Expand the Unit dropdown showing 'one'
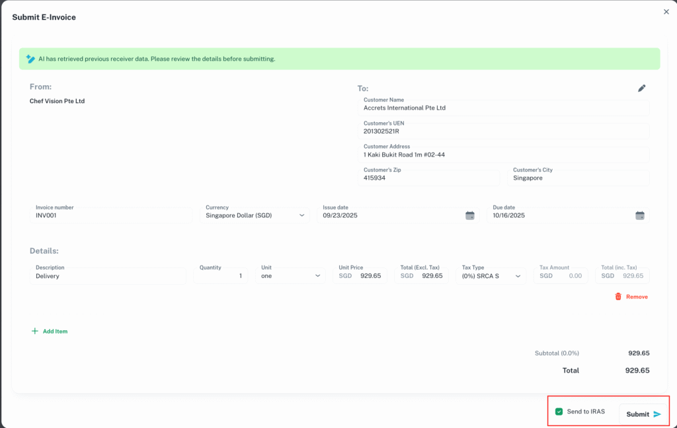This screenshot has width=677, height=428. (x=290, y=275)
